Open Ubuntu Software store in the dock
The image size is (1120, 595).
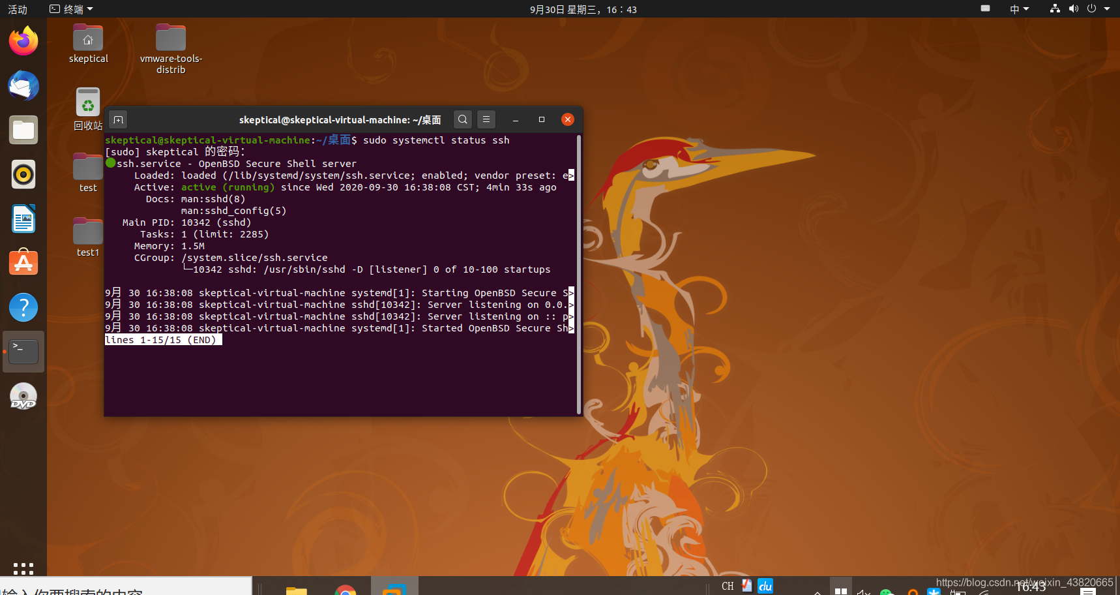[23, 263]
